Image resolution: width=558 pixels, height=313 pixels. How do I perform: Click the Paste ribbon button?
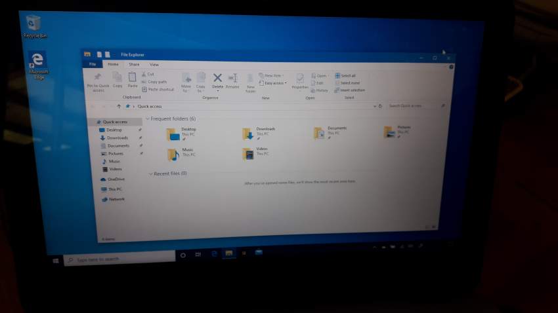point(133,79)
